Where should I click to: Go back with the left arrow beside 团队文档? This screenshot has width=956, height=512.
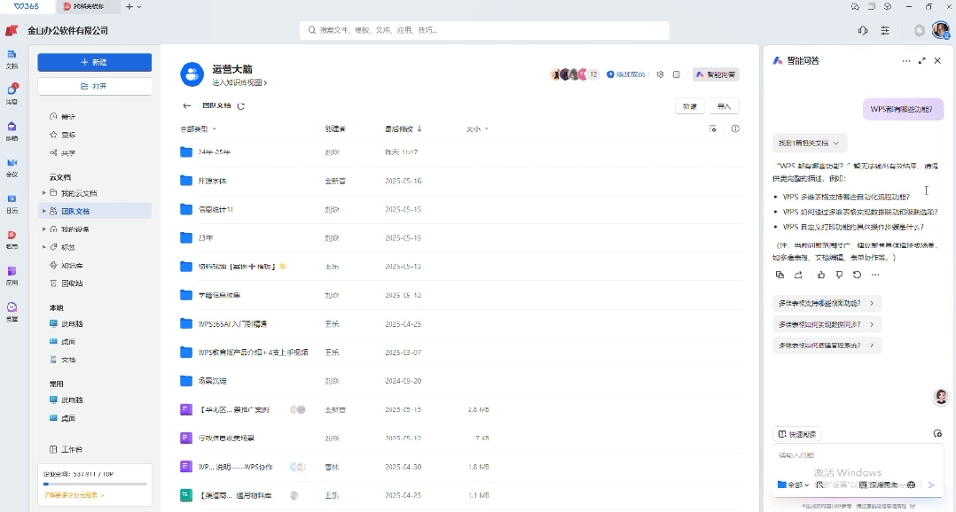pos(187,106)
